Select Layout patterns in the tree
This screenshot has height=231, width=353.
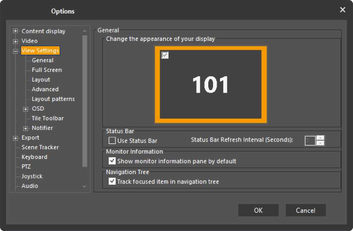point(53,99)
